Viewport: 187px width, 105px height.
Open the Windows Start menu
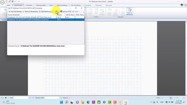pos(61,102)
